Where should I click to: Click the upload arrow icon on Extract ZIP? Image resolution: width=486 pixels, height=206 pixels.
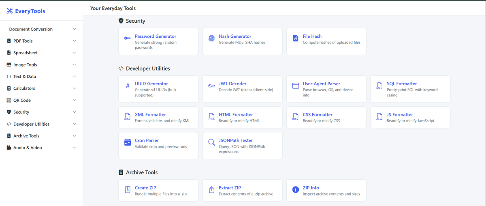point(211,190)
